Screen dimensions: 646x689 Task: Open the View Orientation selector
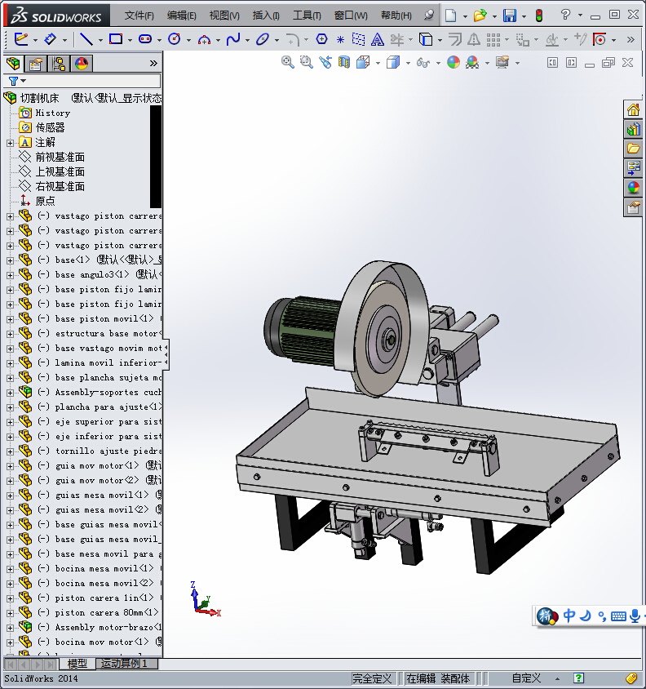[363, 62]
